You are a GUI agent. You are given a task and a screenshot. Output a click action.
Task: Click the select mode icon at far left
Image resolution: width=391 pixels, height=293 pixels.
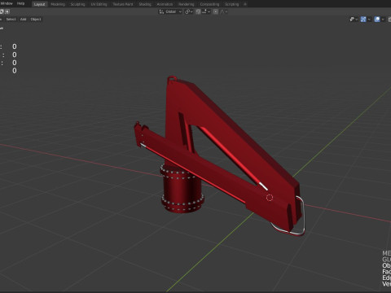(x=2, y=11)
